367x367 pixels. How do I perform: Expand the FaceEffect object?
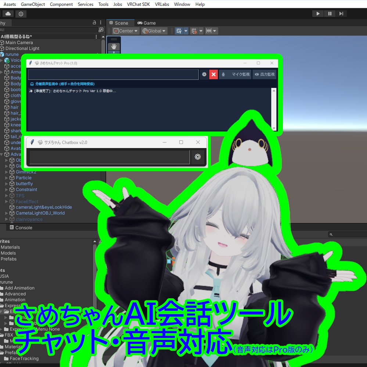7,201
